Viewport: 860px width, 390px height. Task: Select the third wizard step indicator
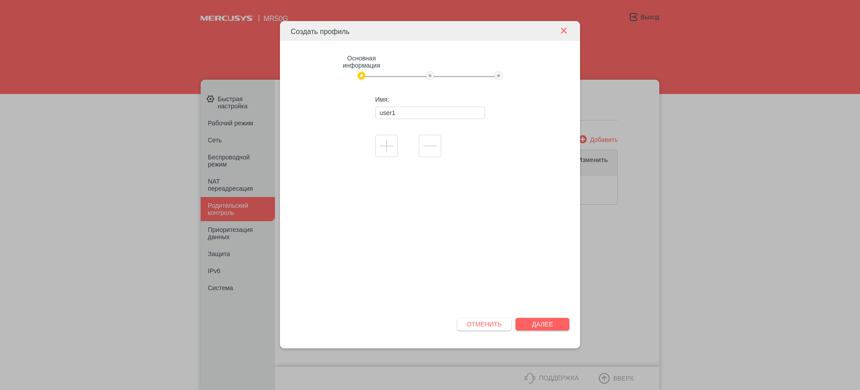tap(499, 76)
